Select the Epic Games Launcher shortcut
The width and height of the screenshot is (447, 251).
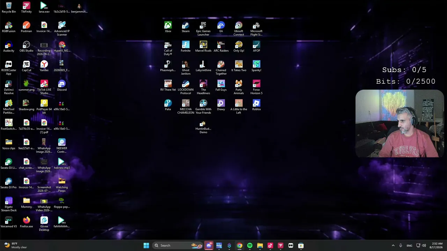203,29
